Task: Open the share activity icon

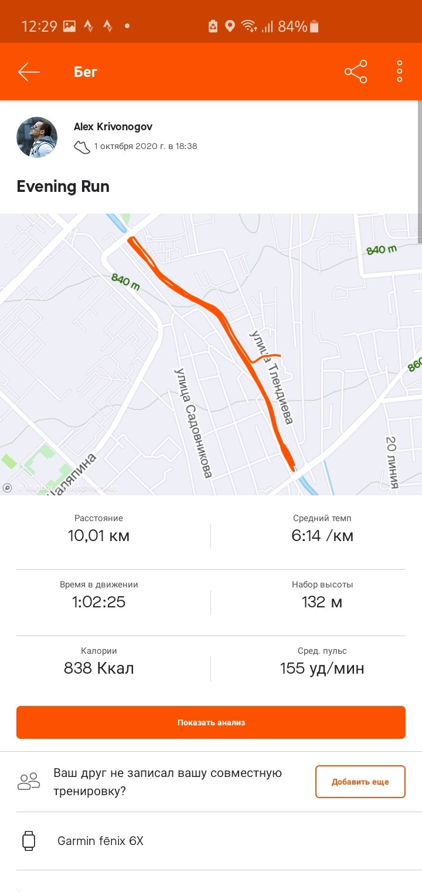Action: [x=356, y=72]
